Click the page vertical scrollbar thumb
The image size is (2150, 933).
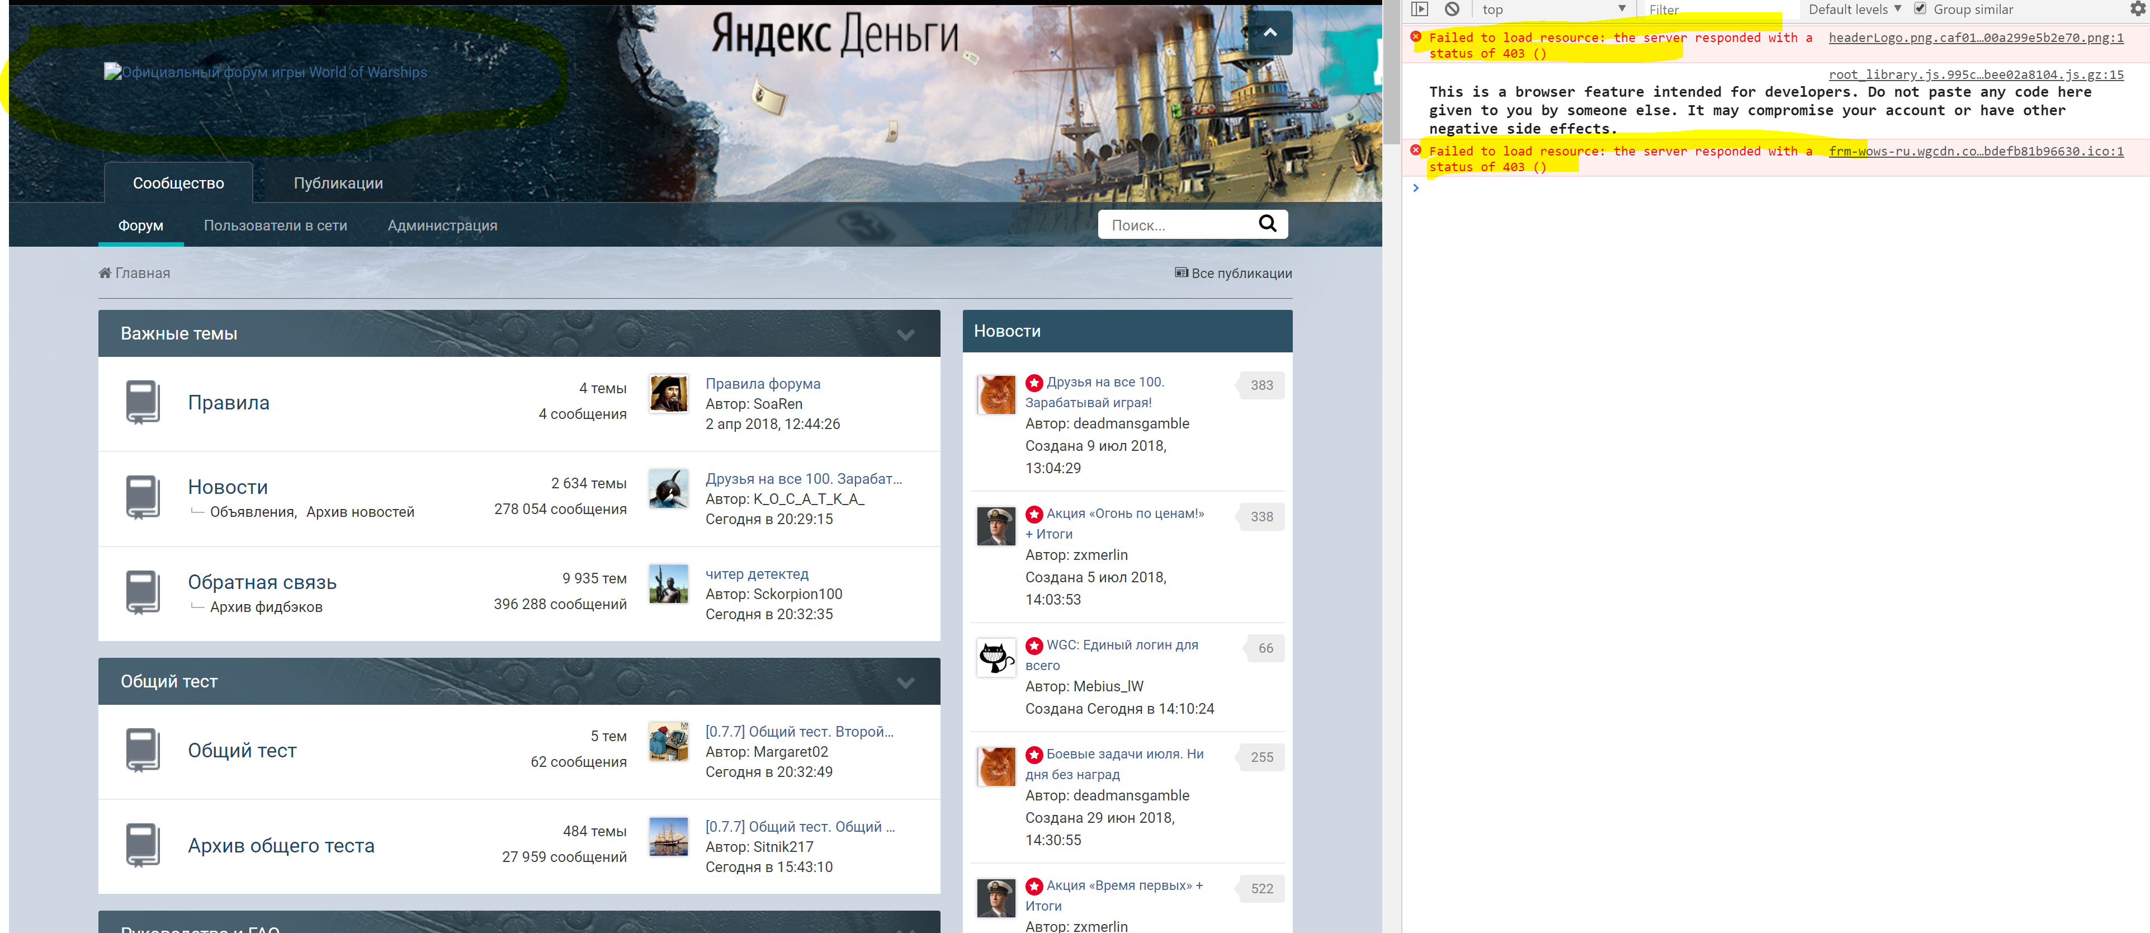click(x=1391, y=71)
